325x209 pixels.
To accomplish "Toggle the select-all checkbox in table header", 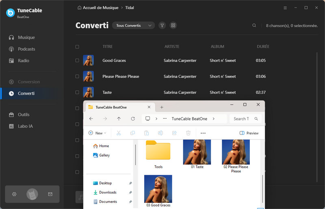I will pos(77,47).
